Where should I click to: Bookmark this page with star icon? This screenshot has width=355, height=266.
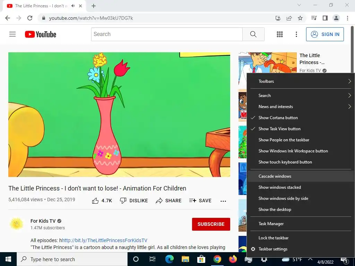pyautogui.click(x=300, y=18)
